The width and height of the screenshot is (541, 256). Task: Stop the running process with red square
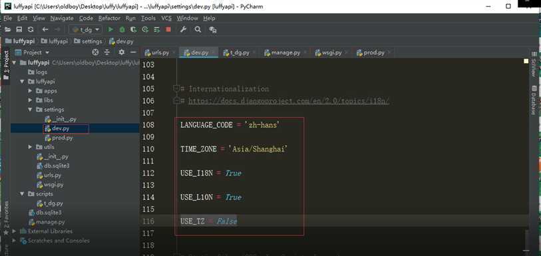click(168, 30)
